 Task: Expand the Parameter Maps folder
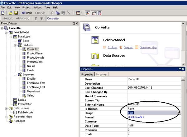6,117
